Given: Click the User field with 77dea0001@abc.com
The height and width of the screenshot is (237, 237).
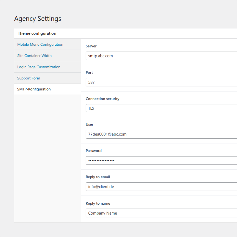Looking at the screenshot, I should pos(161,134).
